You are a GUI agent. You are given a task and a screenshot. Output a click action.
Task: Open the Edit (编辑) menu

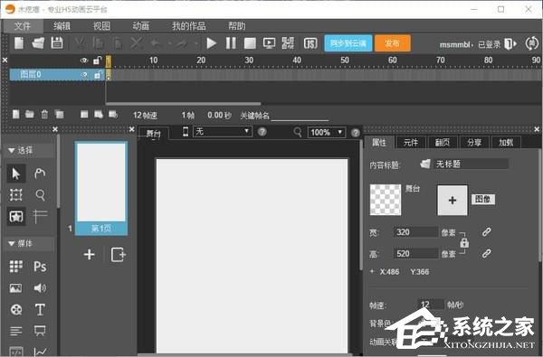click(62, 26)
